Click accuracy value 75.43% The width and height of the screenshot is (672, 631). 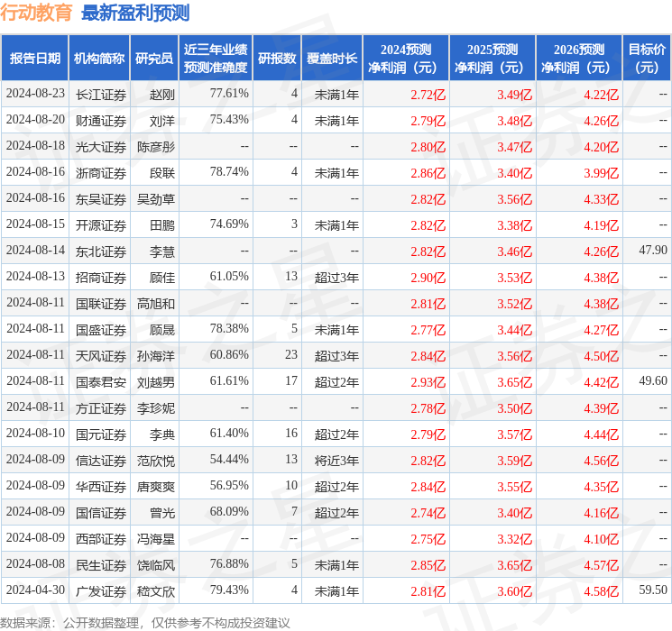229,120
